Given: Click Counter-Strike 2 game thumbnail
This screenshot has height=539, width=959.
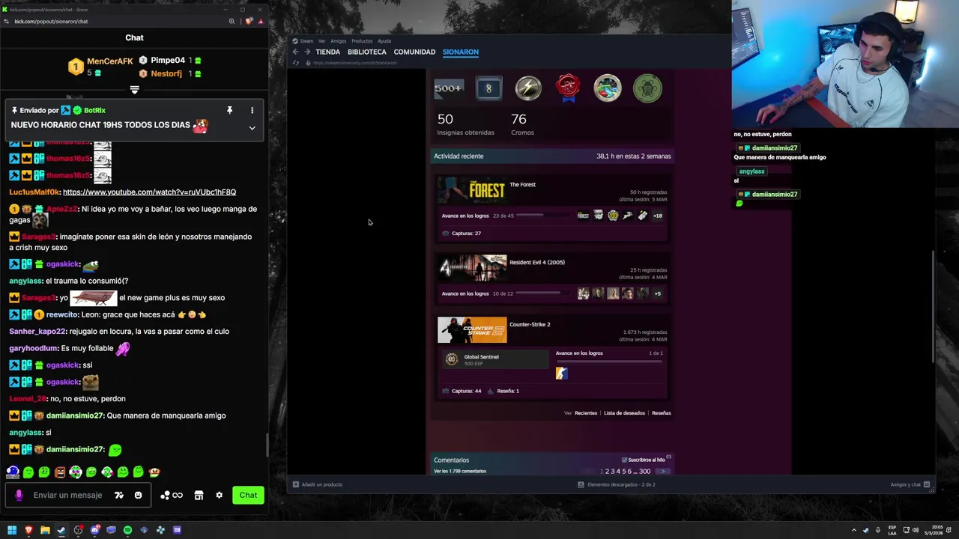Looking at the screenshot, I should 472,330.
